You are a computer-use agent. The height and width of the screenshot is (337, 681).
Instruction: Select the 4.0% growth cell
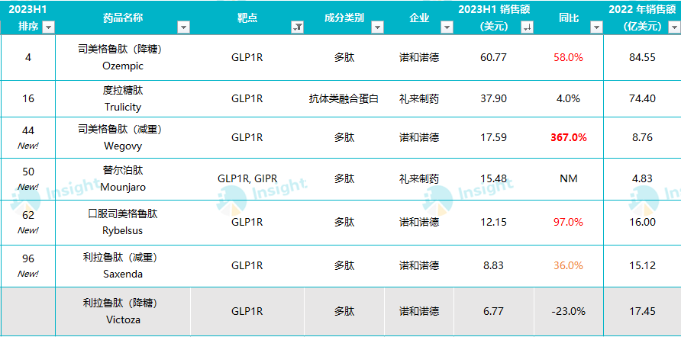569,99
